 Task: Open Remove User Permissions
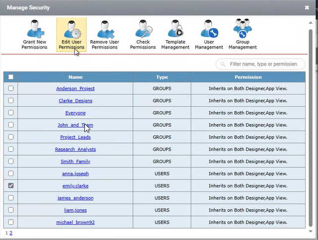(105, 35)
